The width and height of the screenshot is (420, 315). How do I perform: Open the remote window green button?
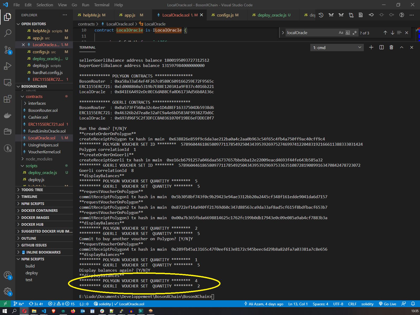click(x=5, y=304)
